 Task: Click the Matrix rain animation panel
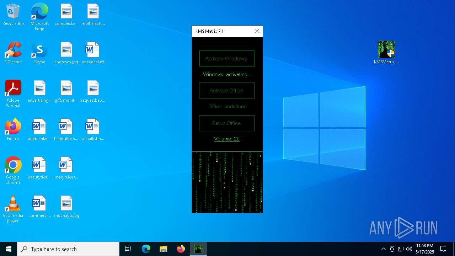[x=227, y=182]
